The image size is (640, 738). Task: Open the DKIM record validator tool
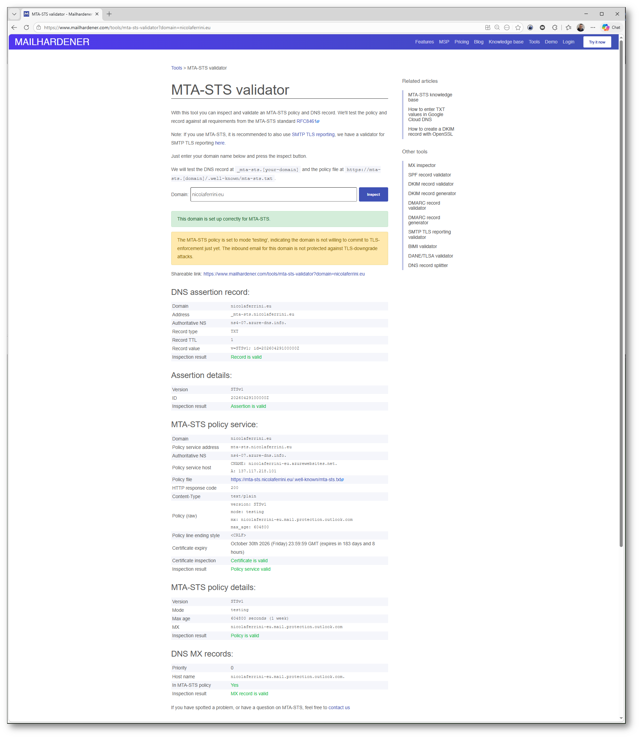point(431,184)
